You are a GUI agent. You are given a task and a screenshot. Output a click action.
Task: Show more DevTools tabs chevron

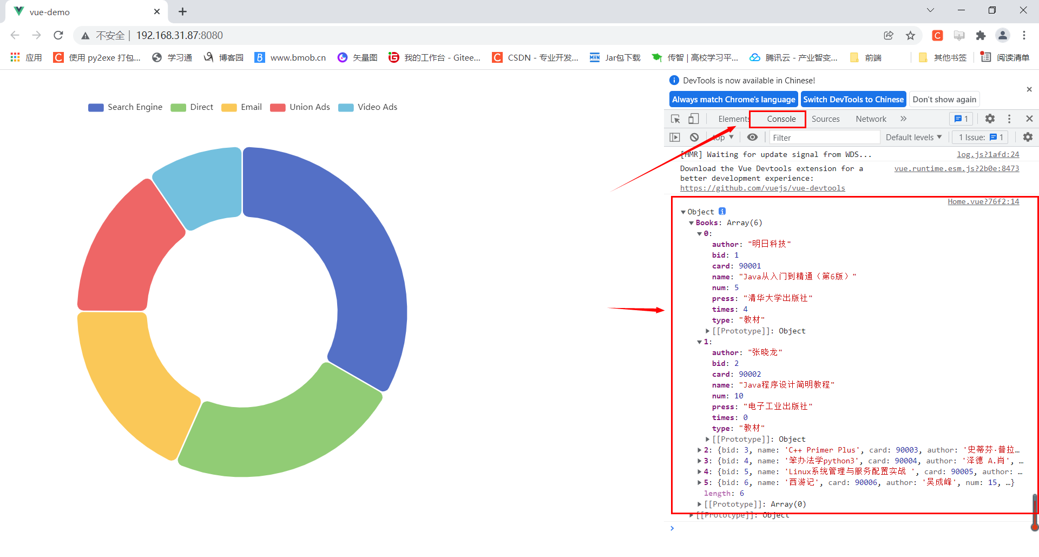[x=903, y=119]
